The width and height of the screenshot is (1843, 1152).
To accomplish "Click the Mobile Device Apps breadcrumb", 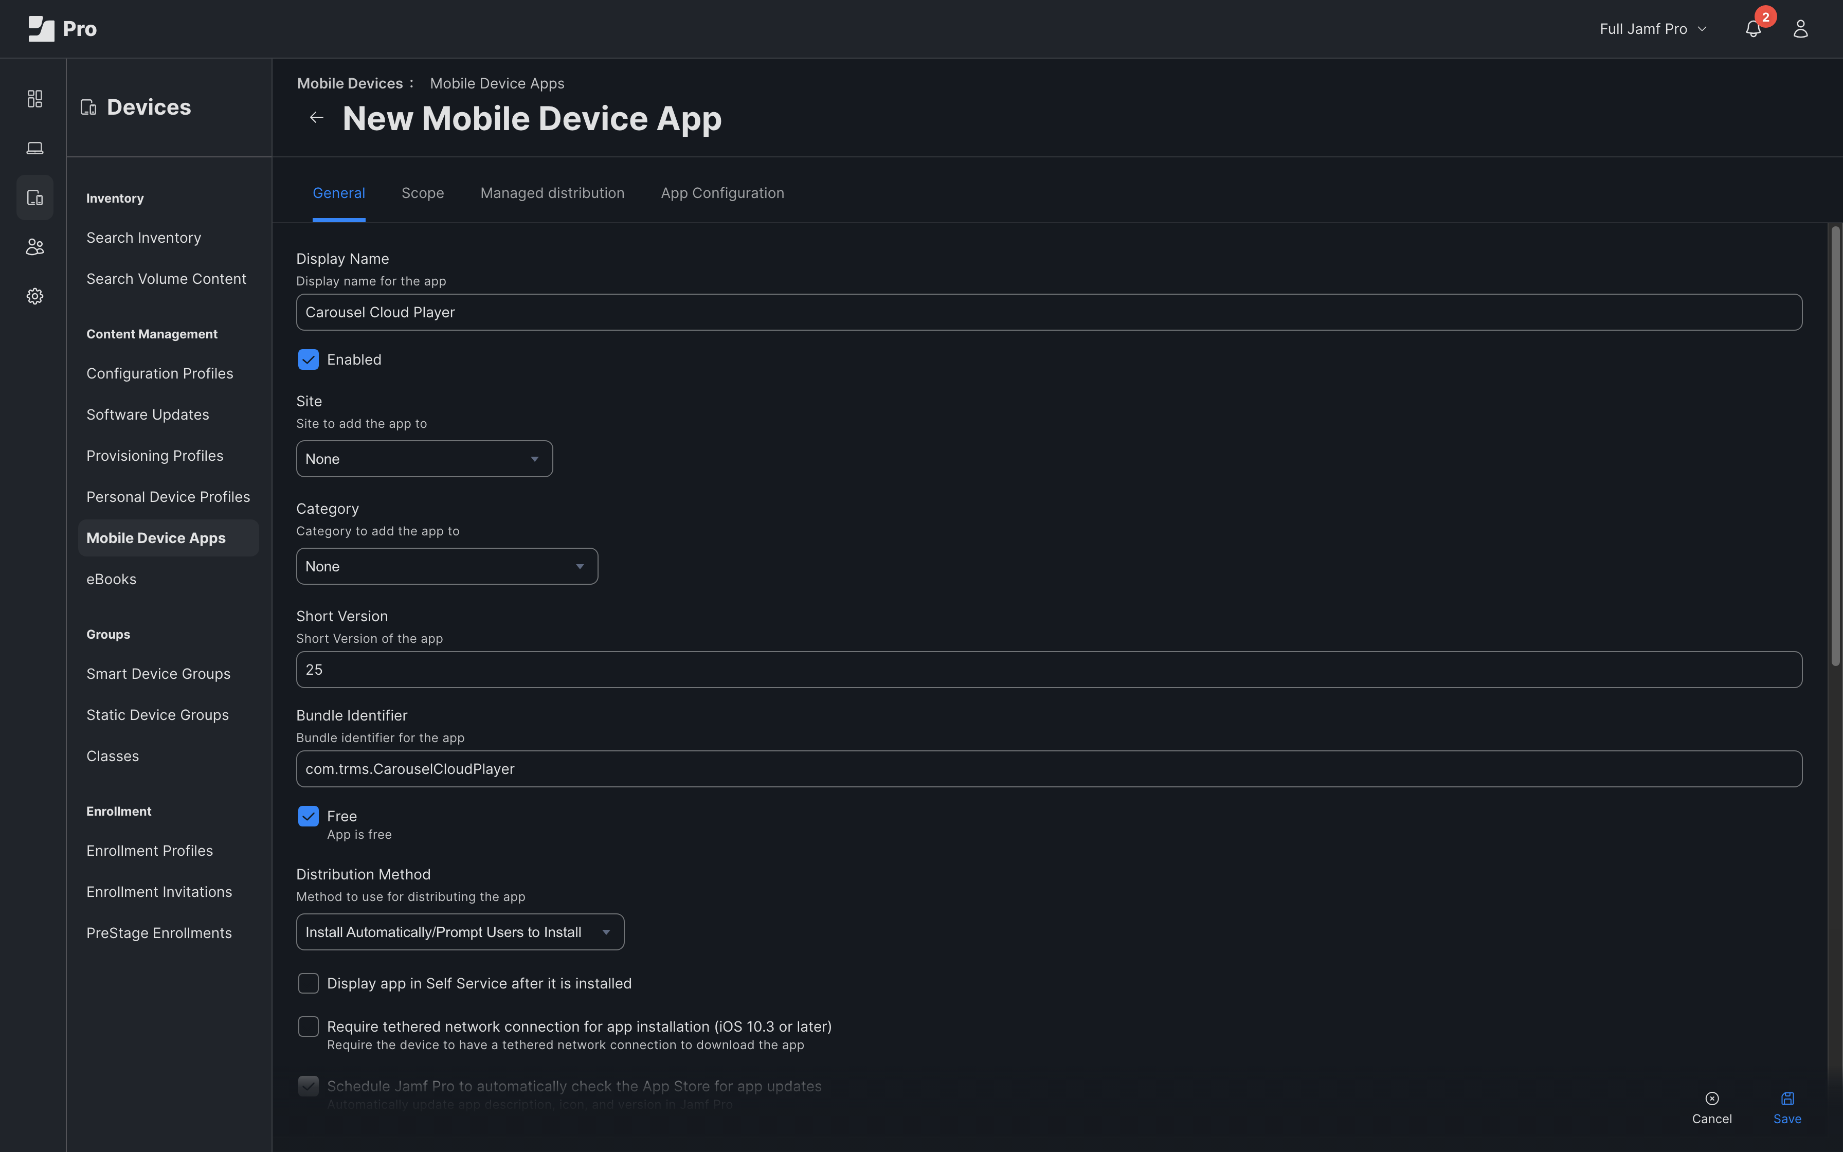I will tap(497, 83).
